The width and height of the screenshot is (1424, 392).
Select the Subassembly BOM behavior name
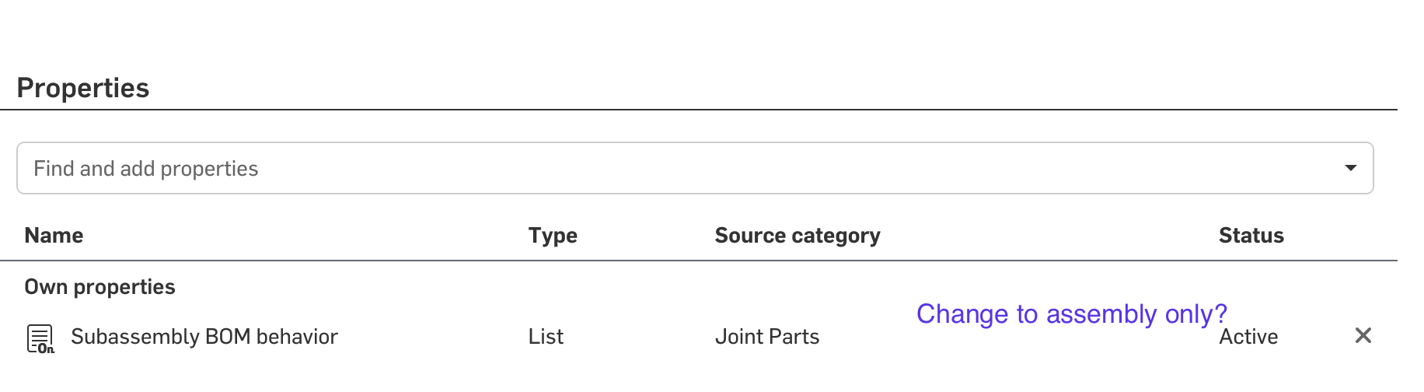tap(204, 336)
